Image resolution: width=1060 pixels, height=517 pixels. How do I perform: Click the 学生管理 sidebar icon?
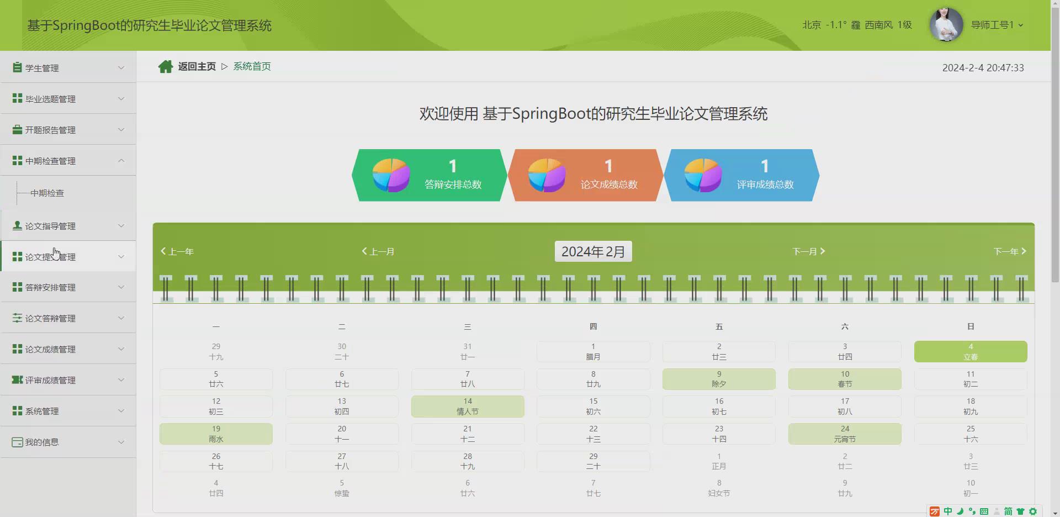pyautogui.click(x=17, y=67)
